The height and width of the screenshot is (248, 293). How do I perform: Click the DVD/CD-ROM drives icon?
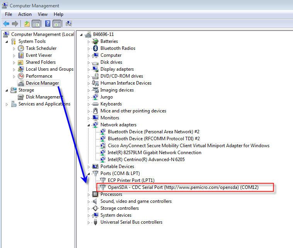pyautogui.click(x=95, y=76)
